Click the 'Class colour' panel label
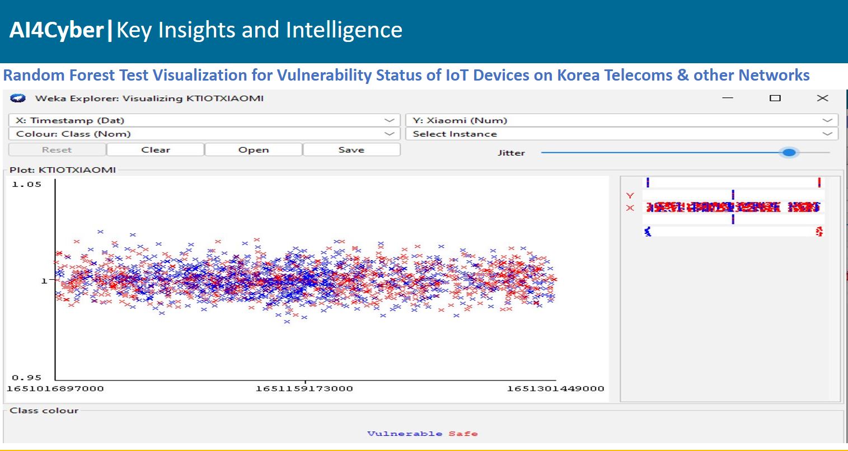 pos(44,411)
